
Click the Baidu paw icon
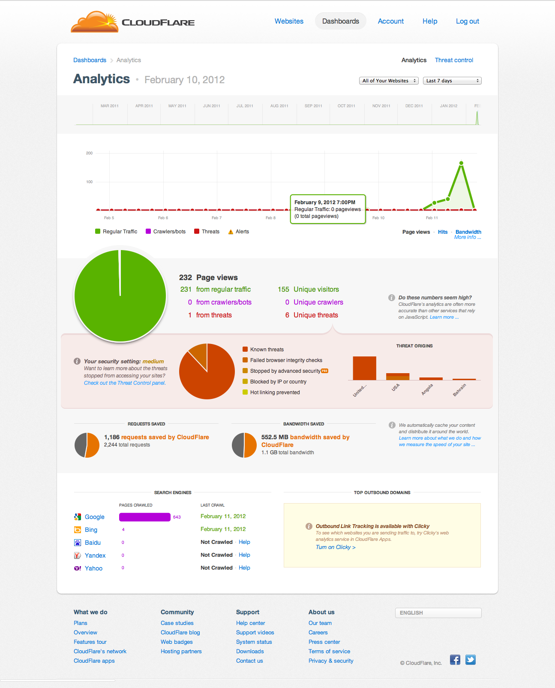78,543
